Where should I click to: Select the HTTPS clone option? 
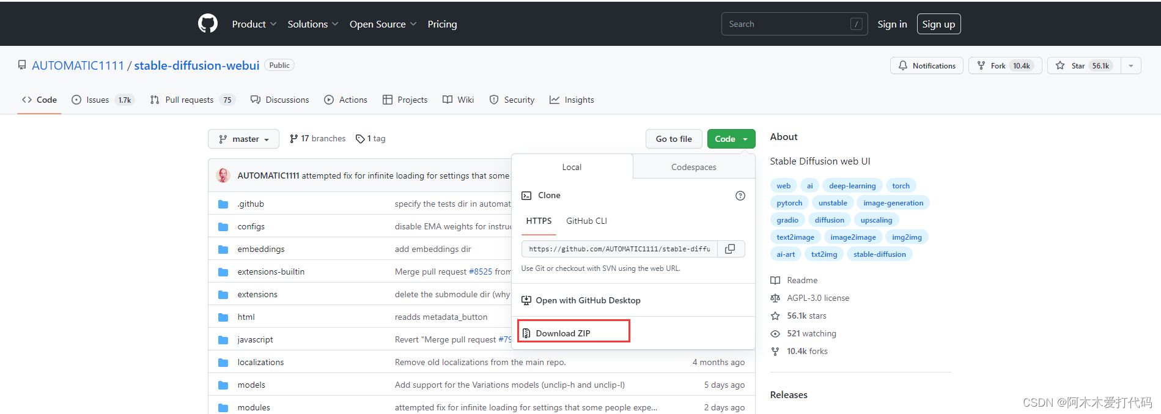[539, 221]
